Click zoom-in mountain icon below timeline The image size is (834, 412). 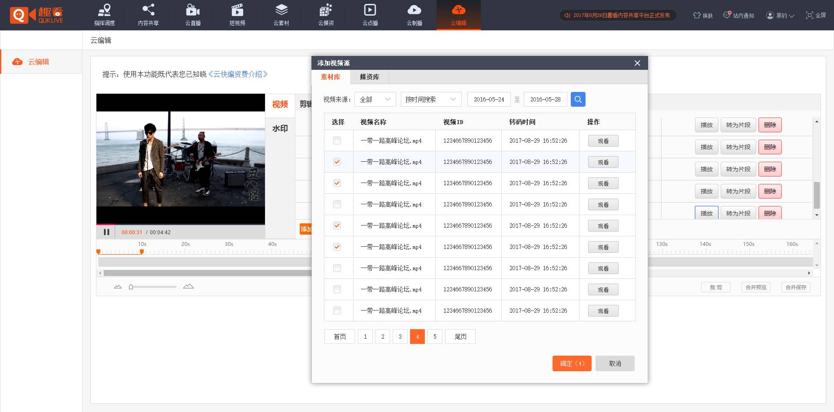(x=189, y=286)
